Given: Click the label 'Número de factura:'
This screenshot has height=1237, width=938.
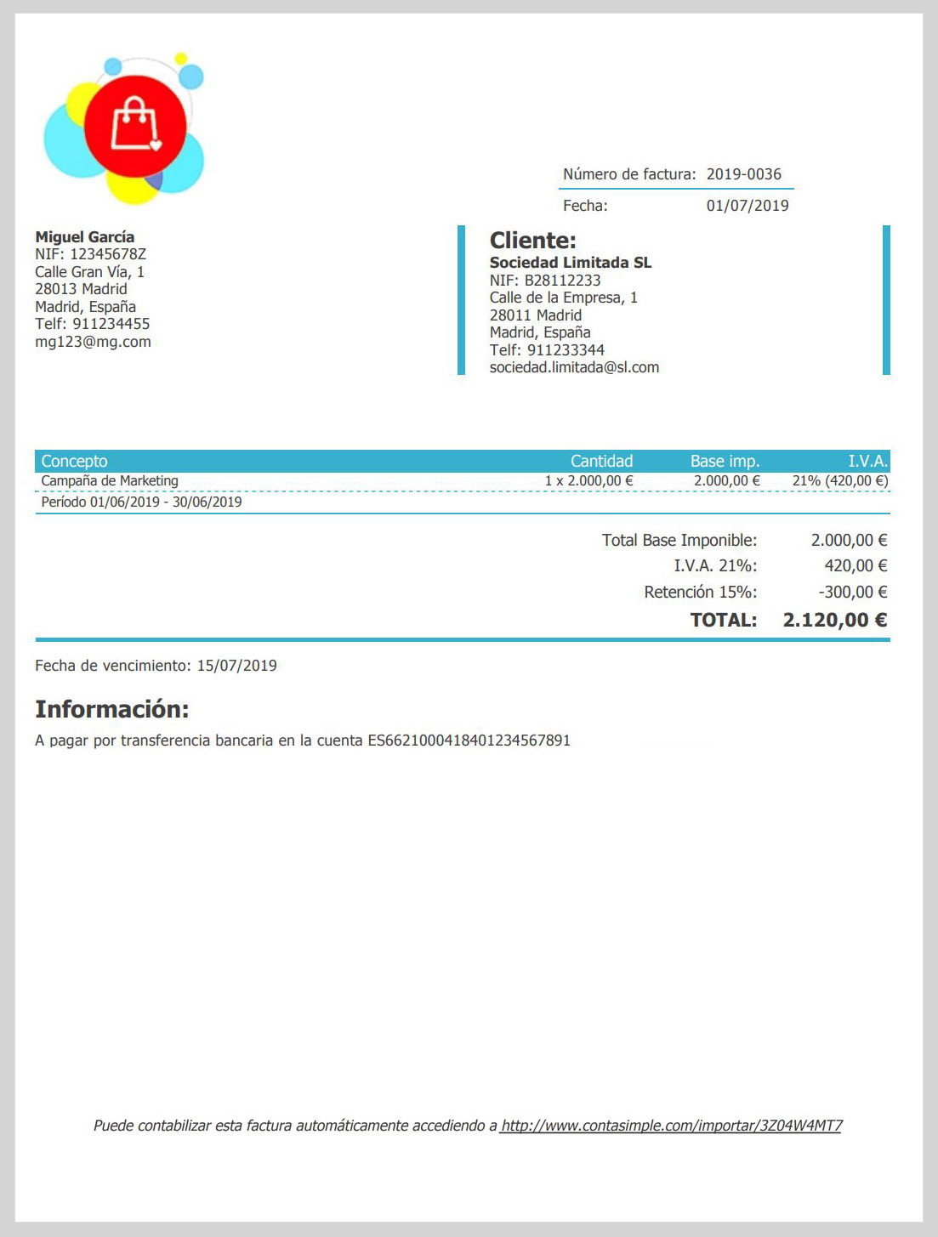Looking at the screenshot, I should pos(629,174).
